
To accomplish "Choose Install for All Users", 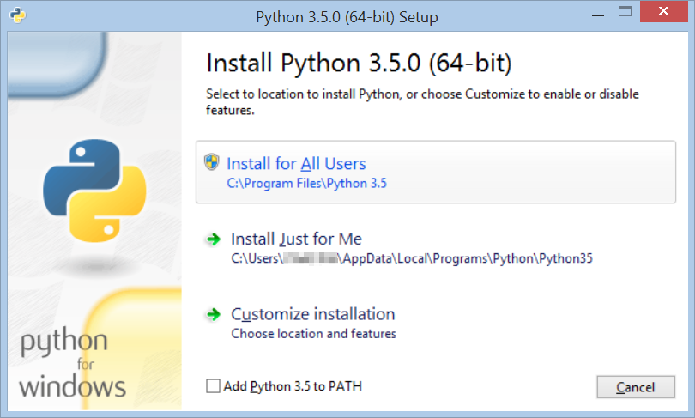I will point(296,164).
